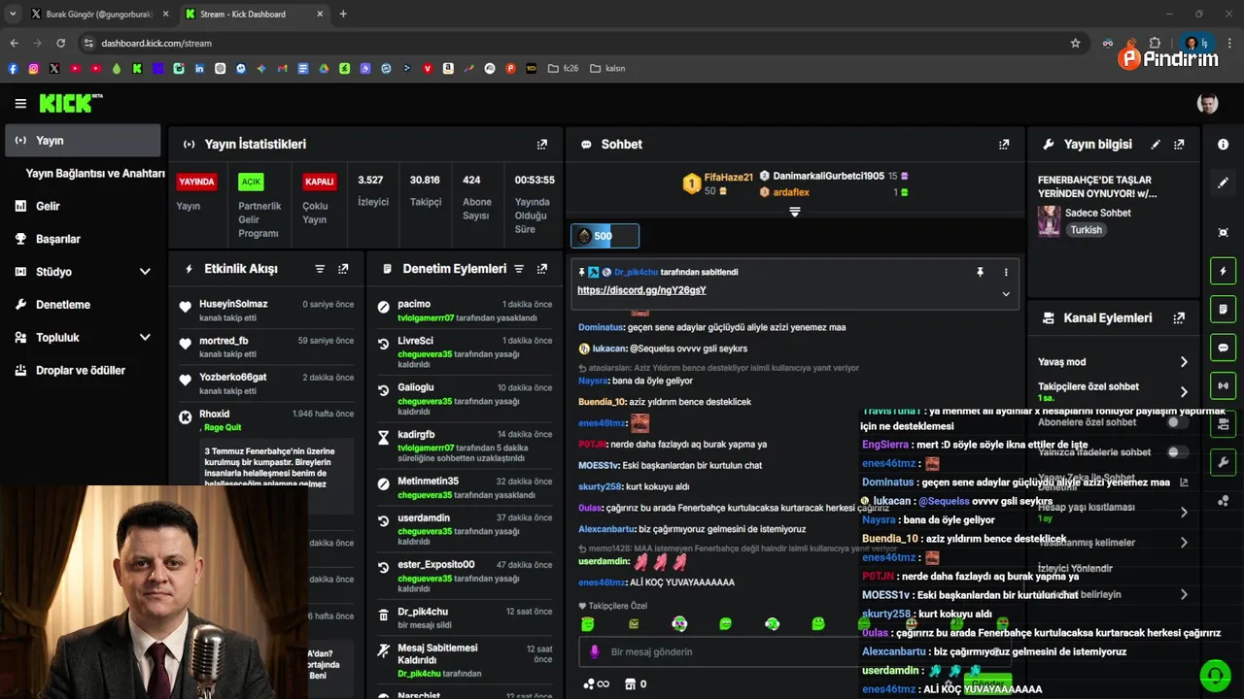Screen dimensions: 1244x699
Task: Reload the page with the browser refresh button
Action: 60,43
